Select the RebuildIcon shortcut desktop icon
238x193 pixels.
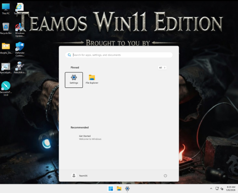20,68
